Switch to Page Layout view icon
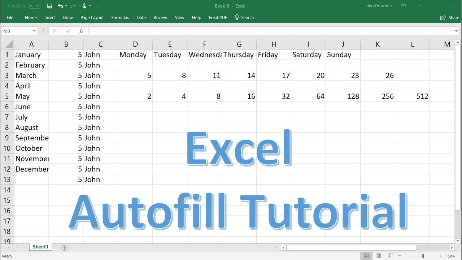 pos(379,256)
